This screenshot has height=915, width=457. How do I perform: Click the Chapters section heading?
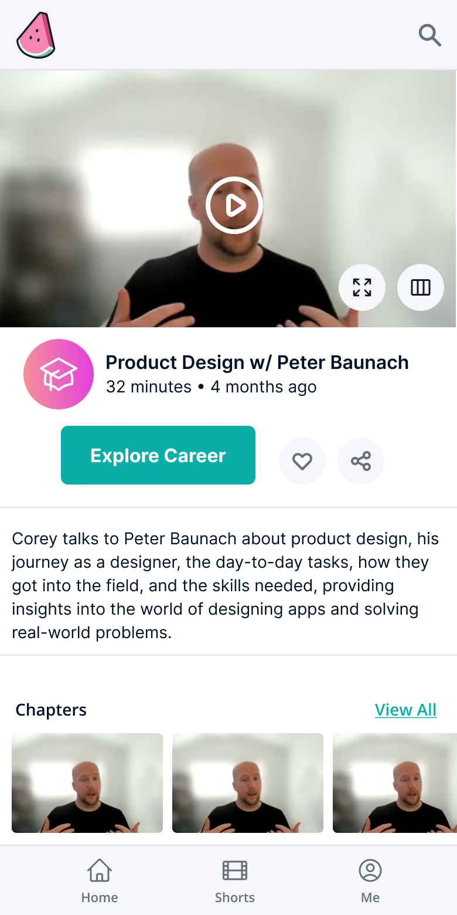[x=51, y=710]
